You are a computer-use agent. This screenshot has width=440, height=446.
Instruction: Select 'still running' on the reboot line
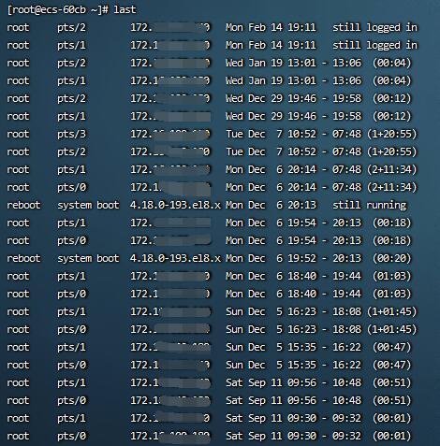pyautogui.click(x=370, y=205)
